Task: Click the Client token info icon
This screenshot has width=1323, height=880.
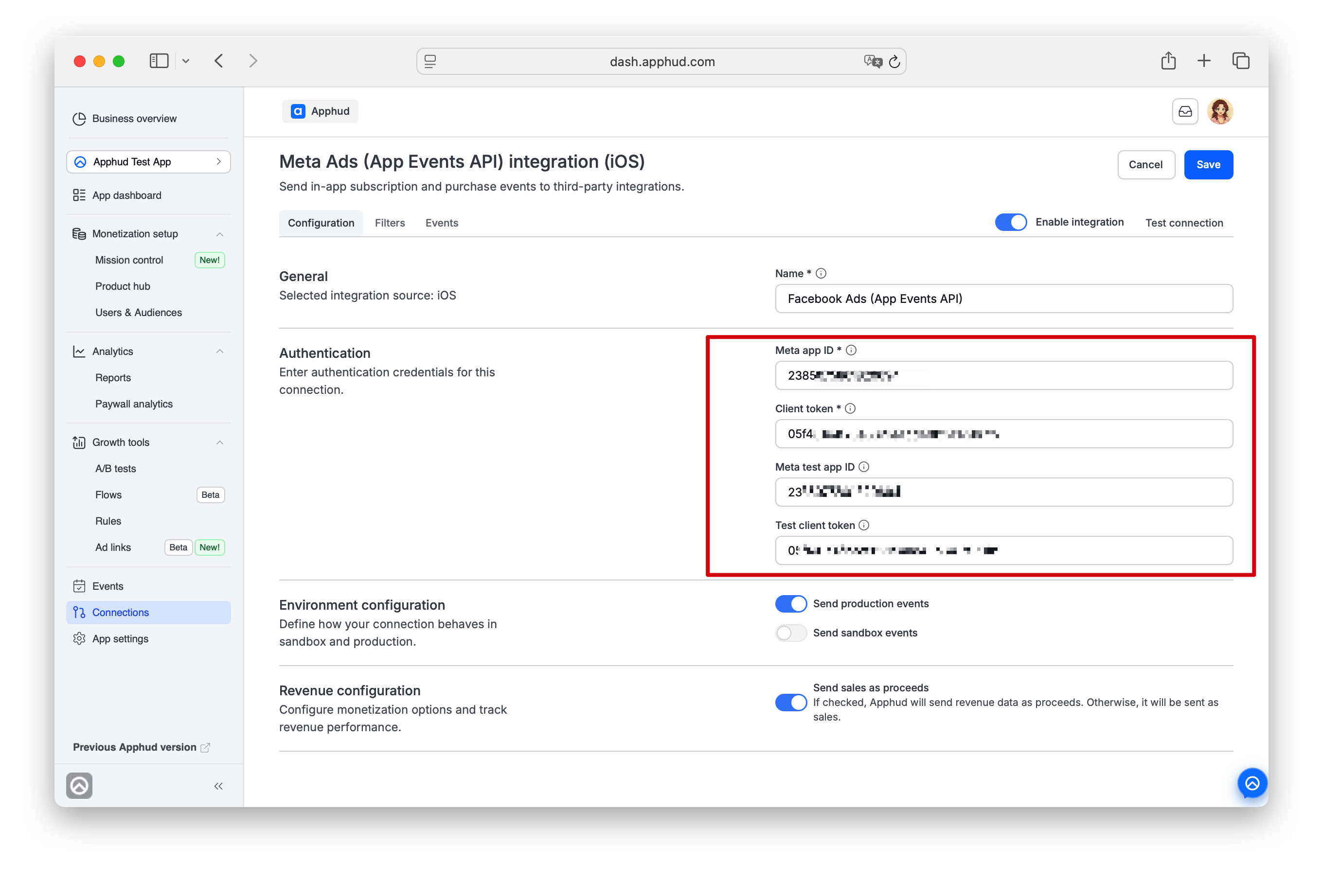Action: [x=850, y=408]
